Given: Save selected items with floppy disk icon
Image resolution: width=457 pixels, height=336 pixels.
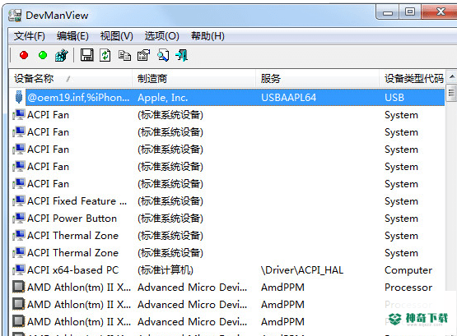Looking at the screenshot, I should coord(86,55).
